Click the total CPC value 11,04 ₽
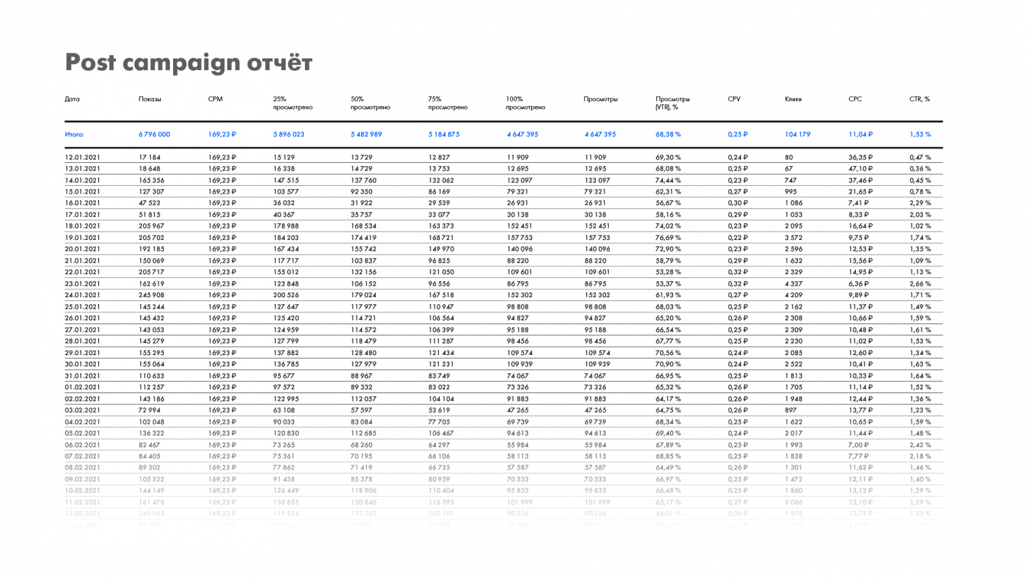 [860, 134]
